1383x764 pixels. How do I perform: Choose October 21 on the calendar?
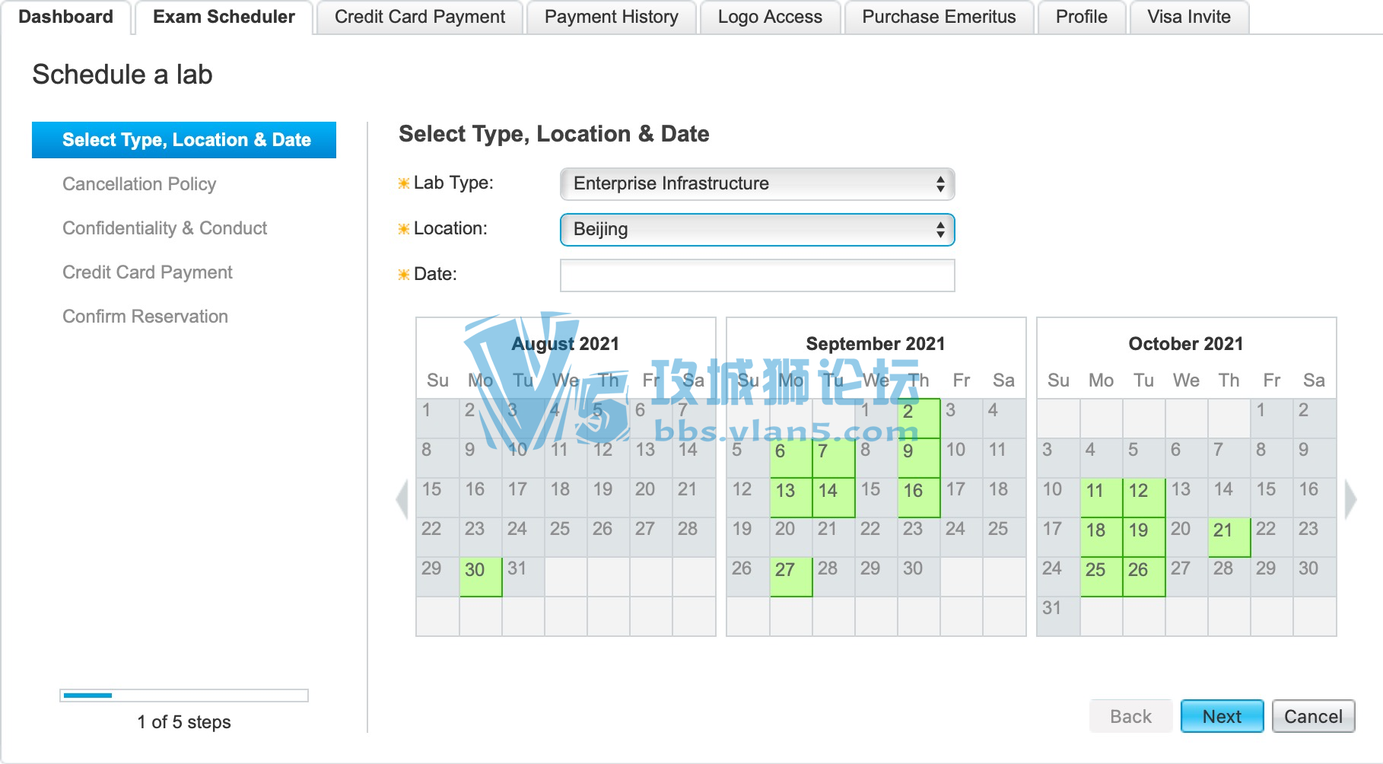click(1229, 537)
